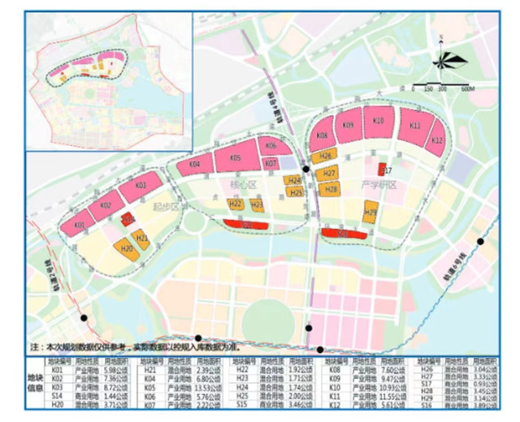Click the 起步区 zone label
Viewport: 520px width, 422px height.
coord(166,207)
